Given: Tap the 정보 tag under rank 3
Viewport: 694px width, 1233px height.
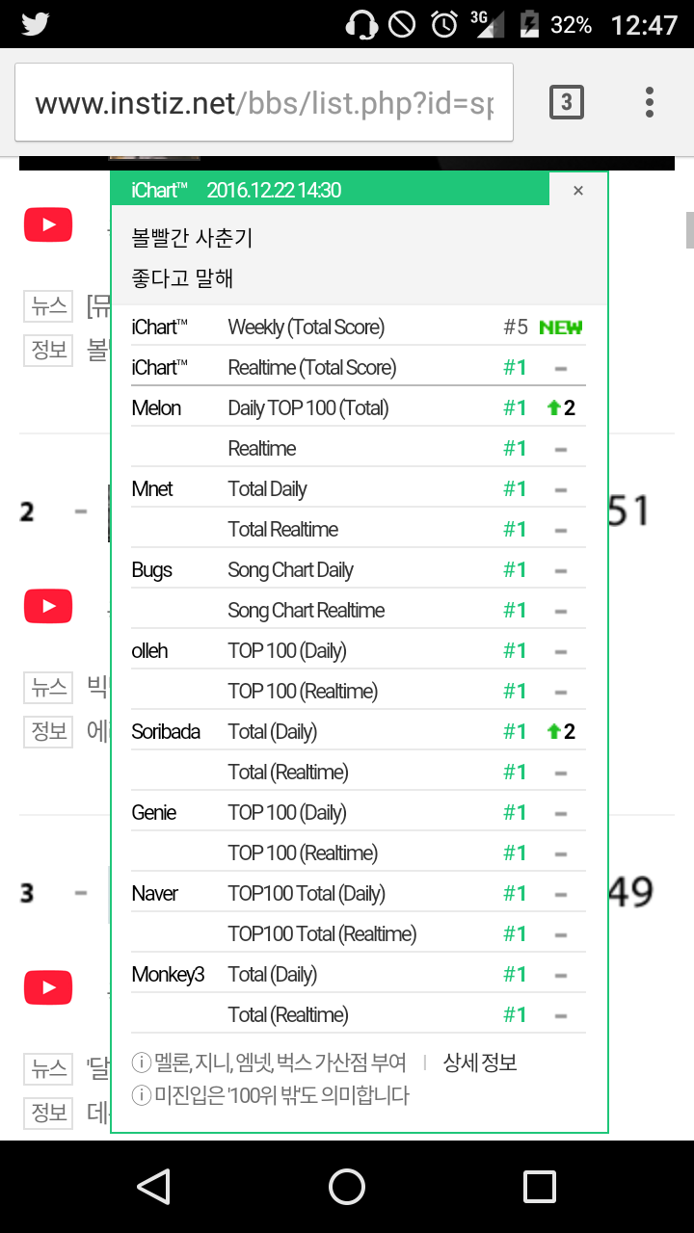Looking at the screenshot, I should pos(49,1113).
